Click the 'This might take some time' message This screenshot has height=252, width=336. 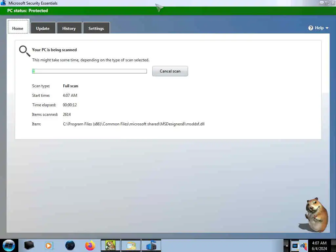tap(91, 60)
